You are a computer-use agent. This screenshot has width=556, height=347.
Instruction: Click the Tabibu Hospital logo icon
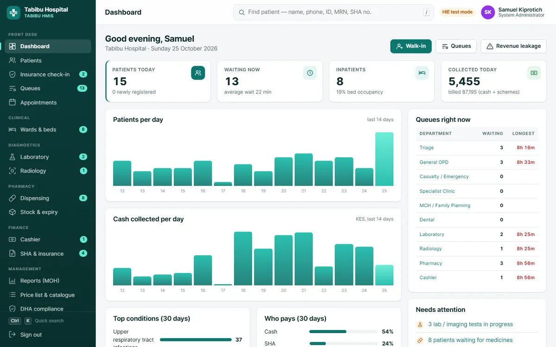click(x=13, y=12)
